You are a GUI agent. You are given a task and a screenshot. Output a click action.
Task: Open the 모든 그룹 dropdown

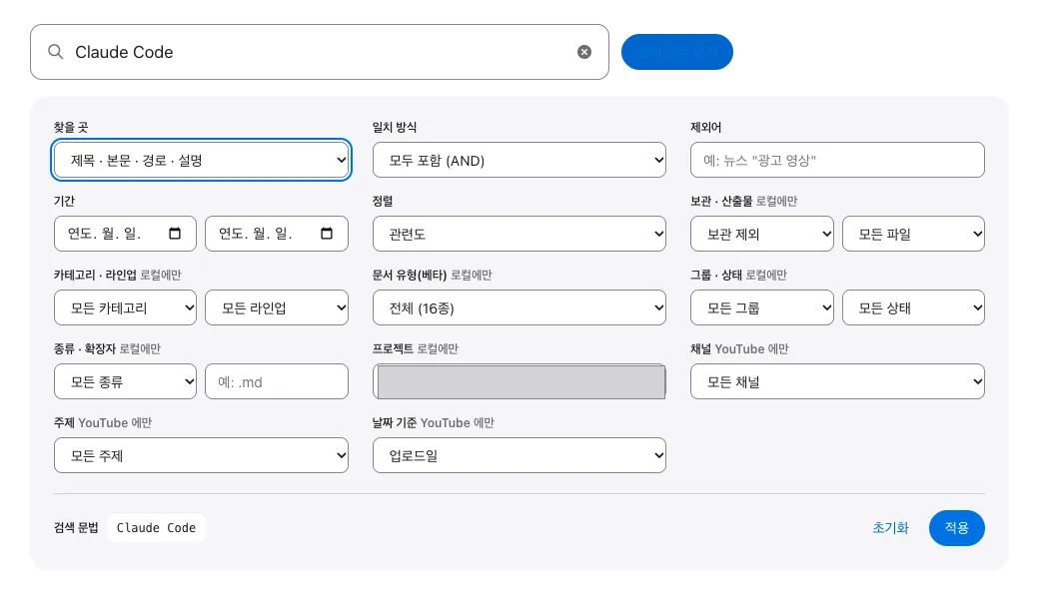tap(761, 307)
